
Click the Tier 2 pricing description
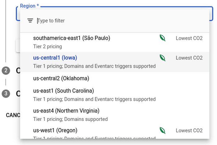(47, 46)
